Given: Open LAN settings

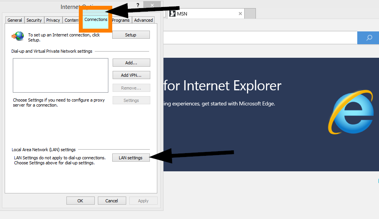Looking at the screenshot, I should tap(131, 158).
